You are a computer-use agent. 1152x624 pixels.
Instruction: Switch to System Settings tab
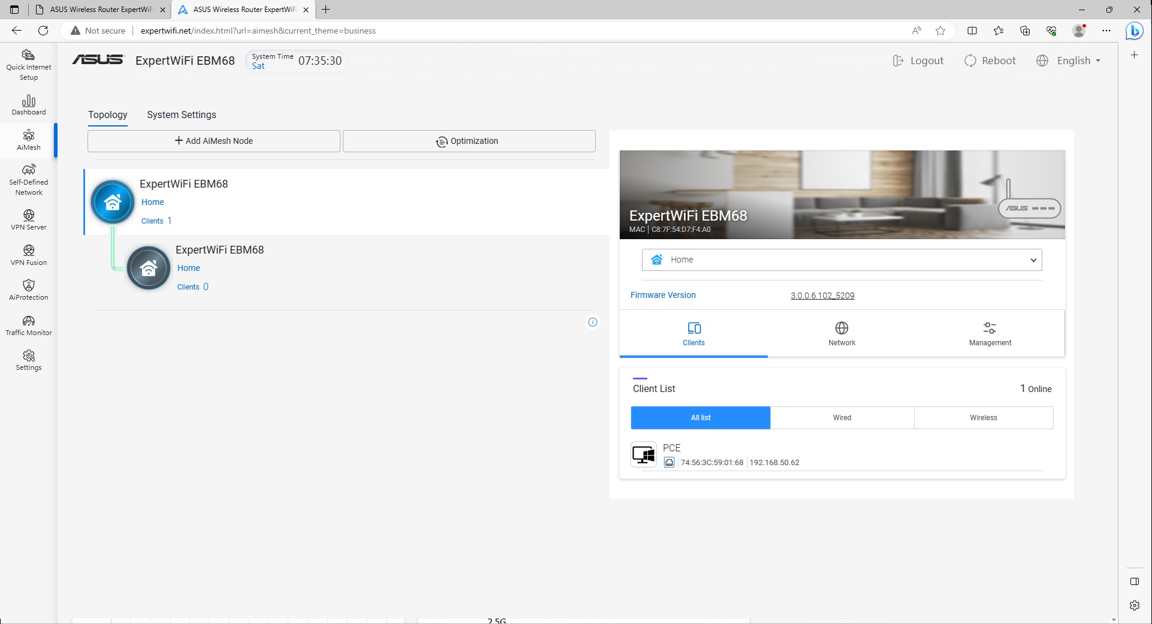(x=182, y=114)
